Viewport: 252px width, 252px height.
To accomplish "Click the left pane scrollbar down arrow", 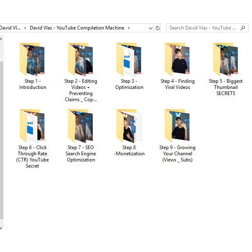I will [1, 228].
